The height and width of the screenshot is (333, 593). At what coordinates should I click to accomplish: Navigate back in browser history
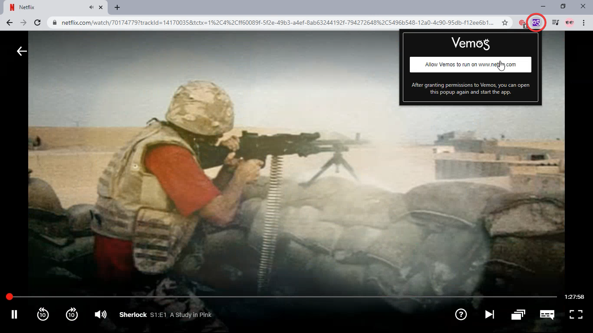coord(10,23)
